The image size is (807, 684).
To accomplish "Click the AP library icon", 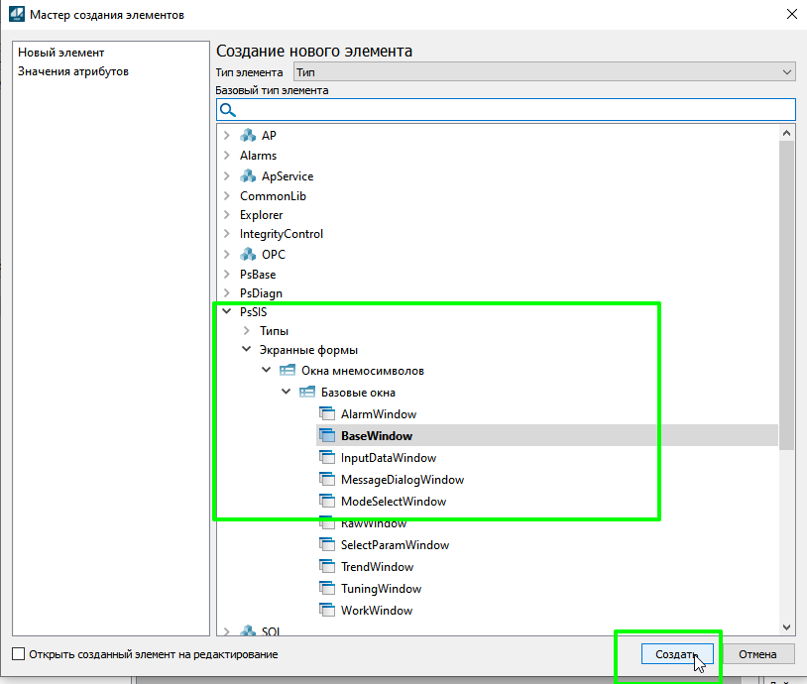I will 248,136.
